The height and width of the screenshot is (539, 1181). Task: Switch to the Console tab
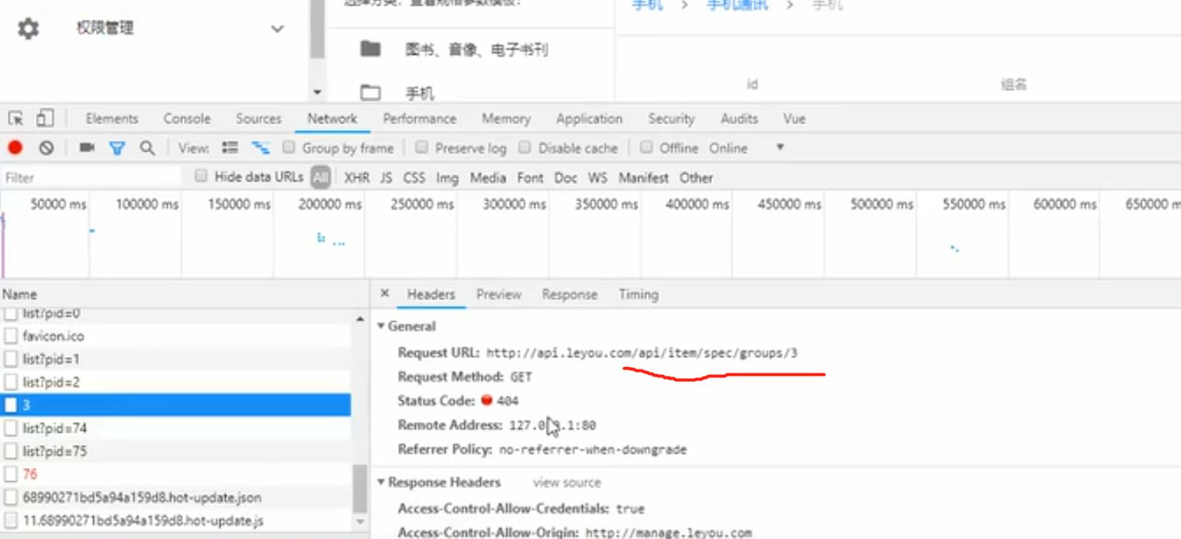click(x=186, y=118)
